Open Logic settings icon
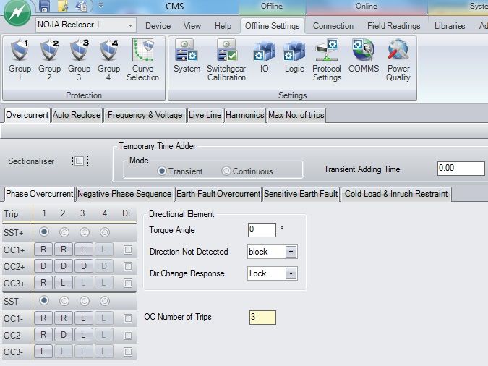This screenshot has height=366, width=488. coord(294,56)
